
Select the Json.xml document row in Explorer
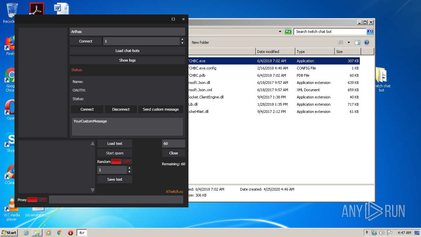pyautogui.click(x=274, y=90)
